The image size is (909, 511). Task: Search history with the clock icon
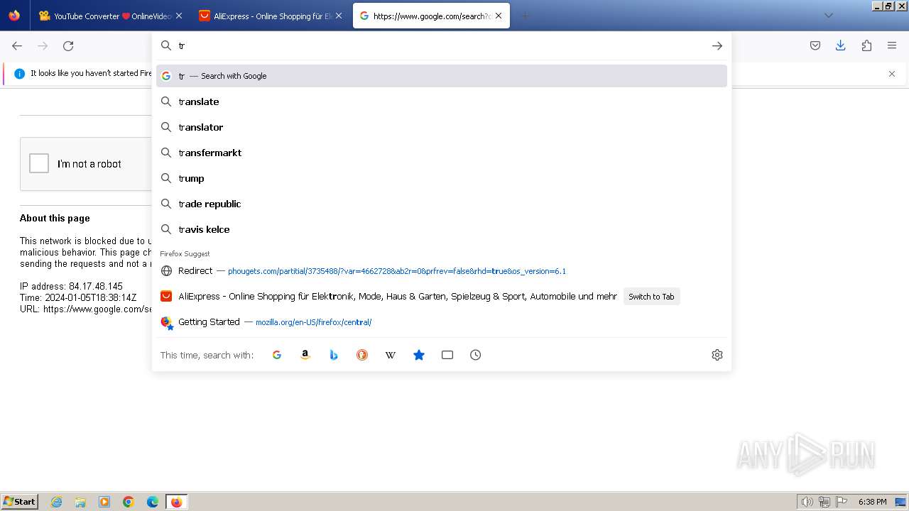(476, 355)
